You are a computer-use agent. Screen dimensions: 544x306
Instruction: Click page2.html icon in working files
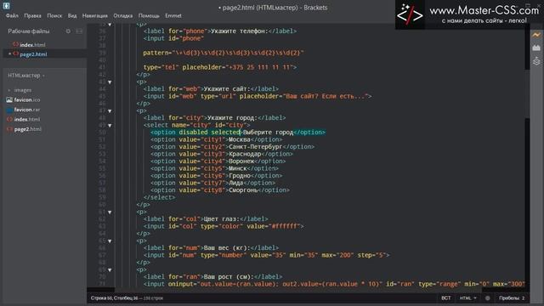(x=15, y=54)
